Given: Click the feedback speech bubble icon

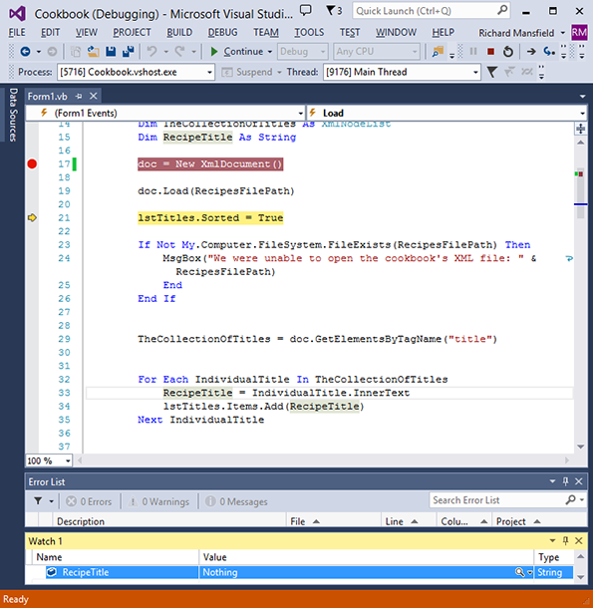Looking at the screenshot, I should [x=306, y=11].
